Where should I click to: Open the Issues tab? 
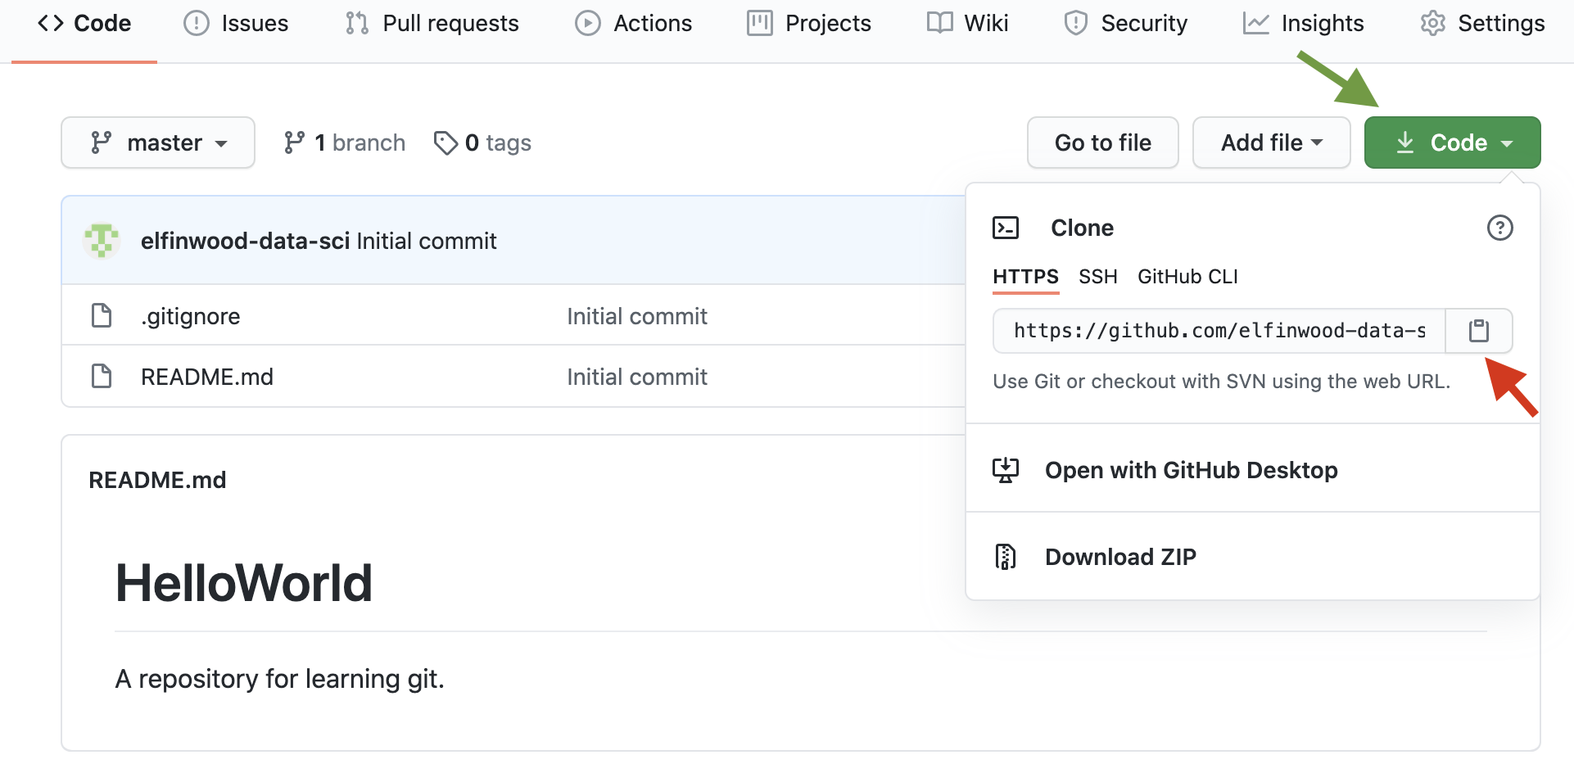pyautogui.click(x=236, y=23)
